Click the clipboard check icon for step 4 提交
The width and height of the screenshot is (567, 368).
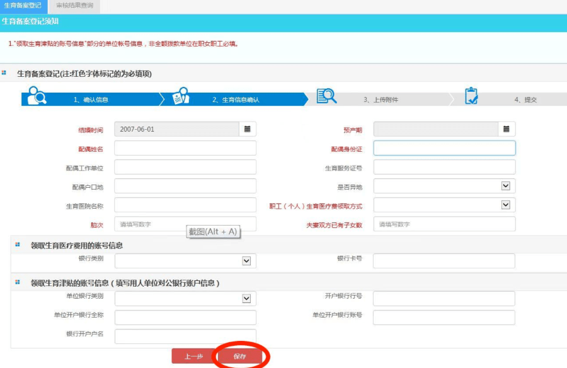pyautogui.click(x=471, y=96)
